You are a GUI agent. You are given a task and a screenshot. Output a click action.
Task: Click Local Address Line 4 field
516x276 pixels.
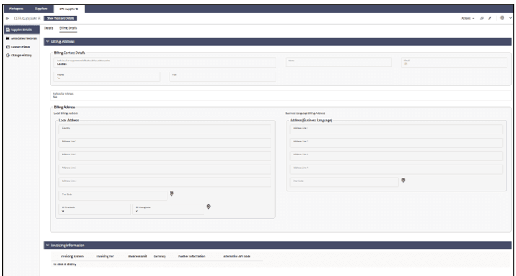165,183
